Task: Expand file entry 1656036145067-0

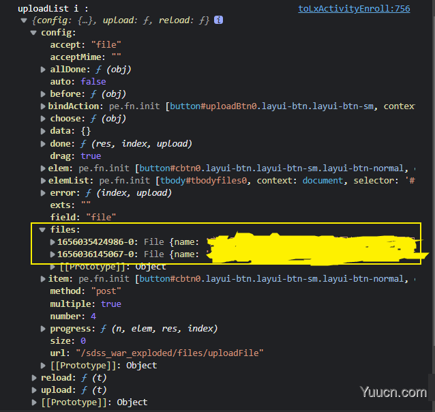Action: point(52,254)
